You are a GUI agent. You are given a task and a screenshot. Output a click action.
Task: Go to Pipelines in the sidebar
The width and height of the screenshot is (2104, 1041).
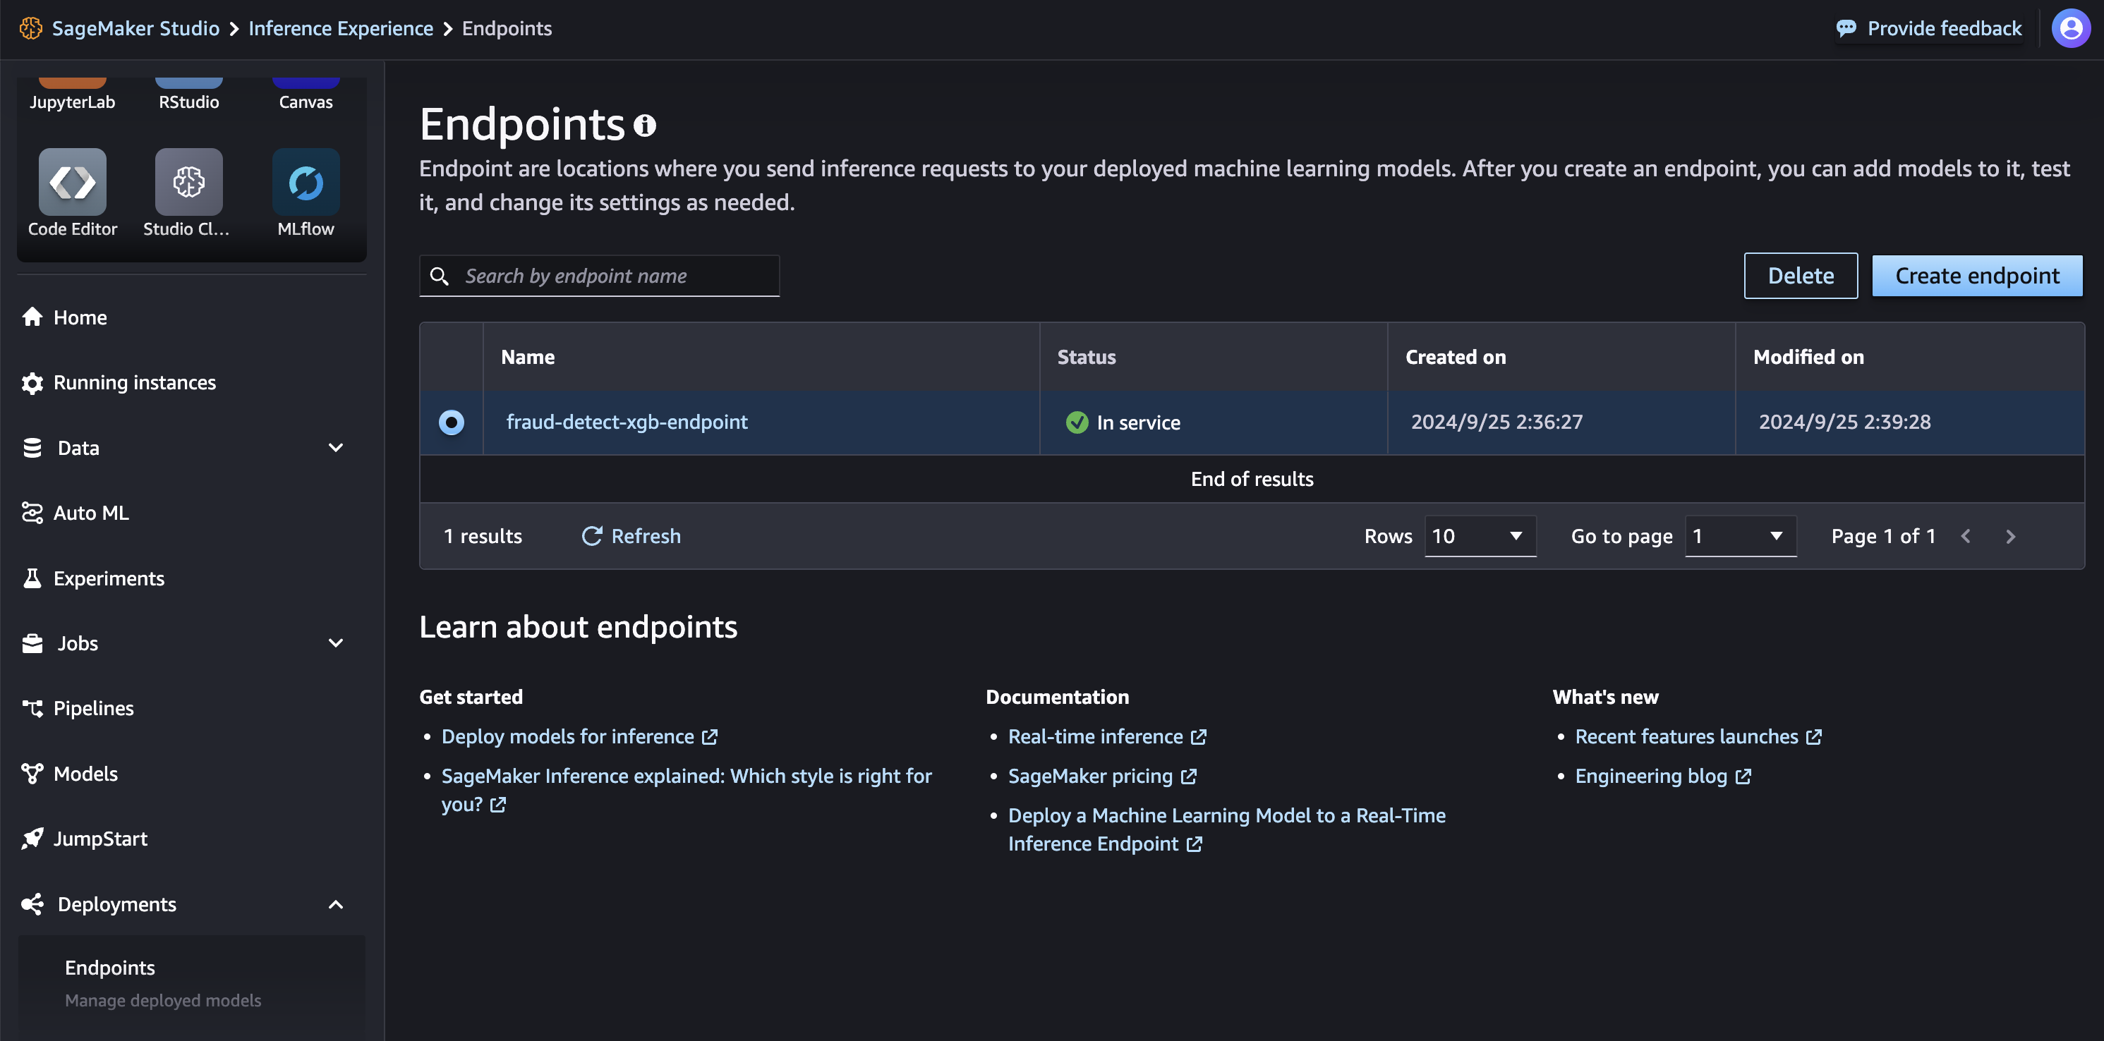point(93,708)
